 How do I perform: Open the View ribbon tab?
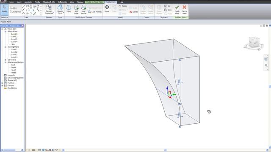coord(72,2)
